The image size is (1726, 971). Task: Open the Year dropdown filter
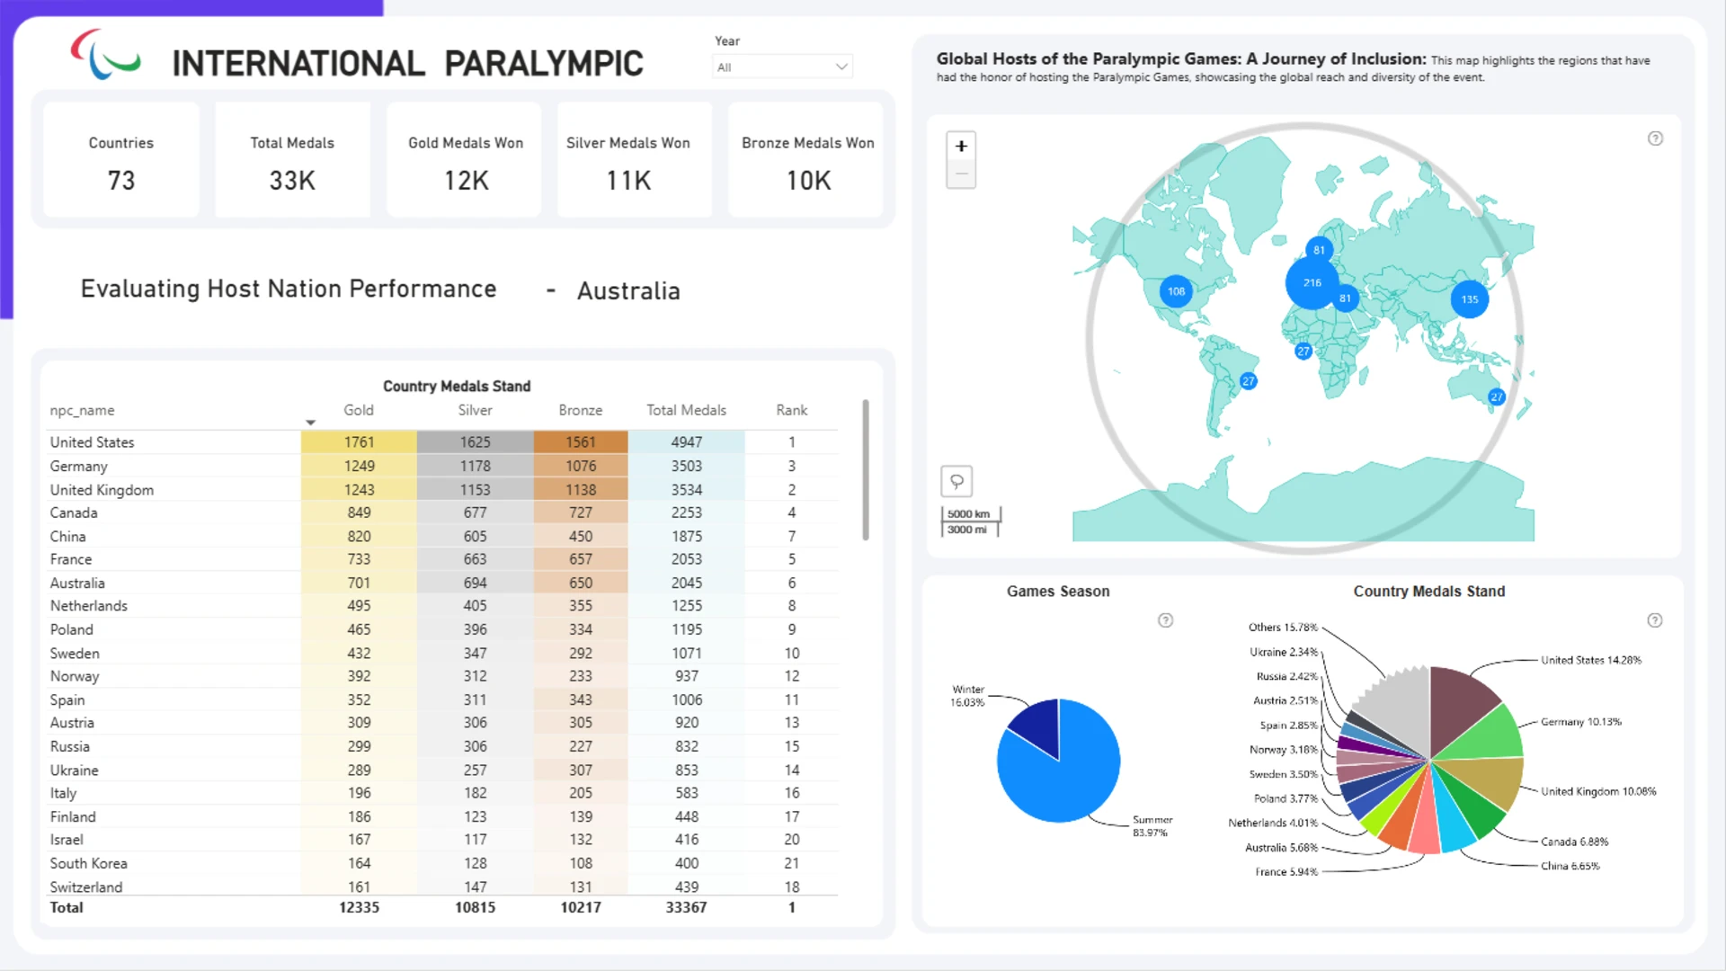tap(782, 67)
